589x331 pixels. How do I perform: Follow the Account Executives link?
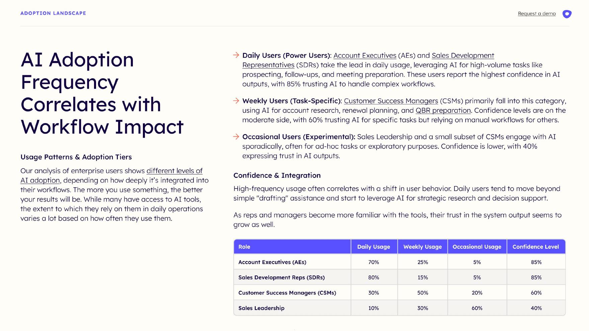point(365,56)
